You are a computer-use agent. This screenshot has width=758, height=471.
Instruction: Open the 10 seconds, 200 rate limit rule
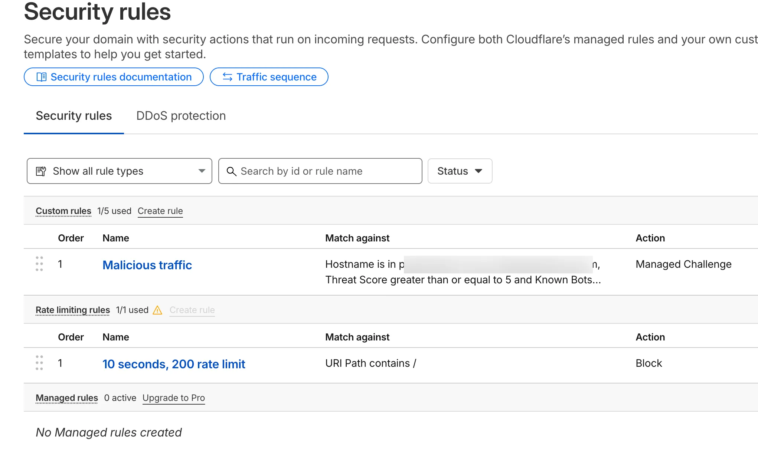point(174,364)
